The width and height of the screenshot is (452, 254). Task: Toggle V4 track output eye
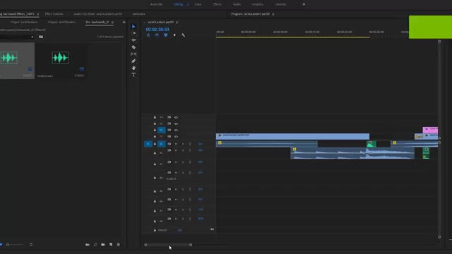176,118
